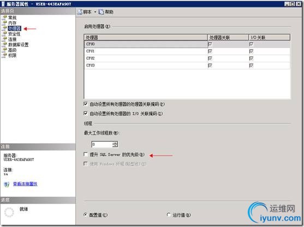304x227 pixels.
Task: Click the 常规 page icon
Action: click(x=4, y=17)
